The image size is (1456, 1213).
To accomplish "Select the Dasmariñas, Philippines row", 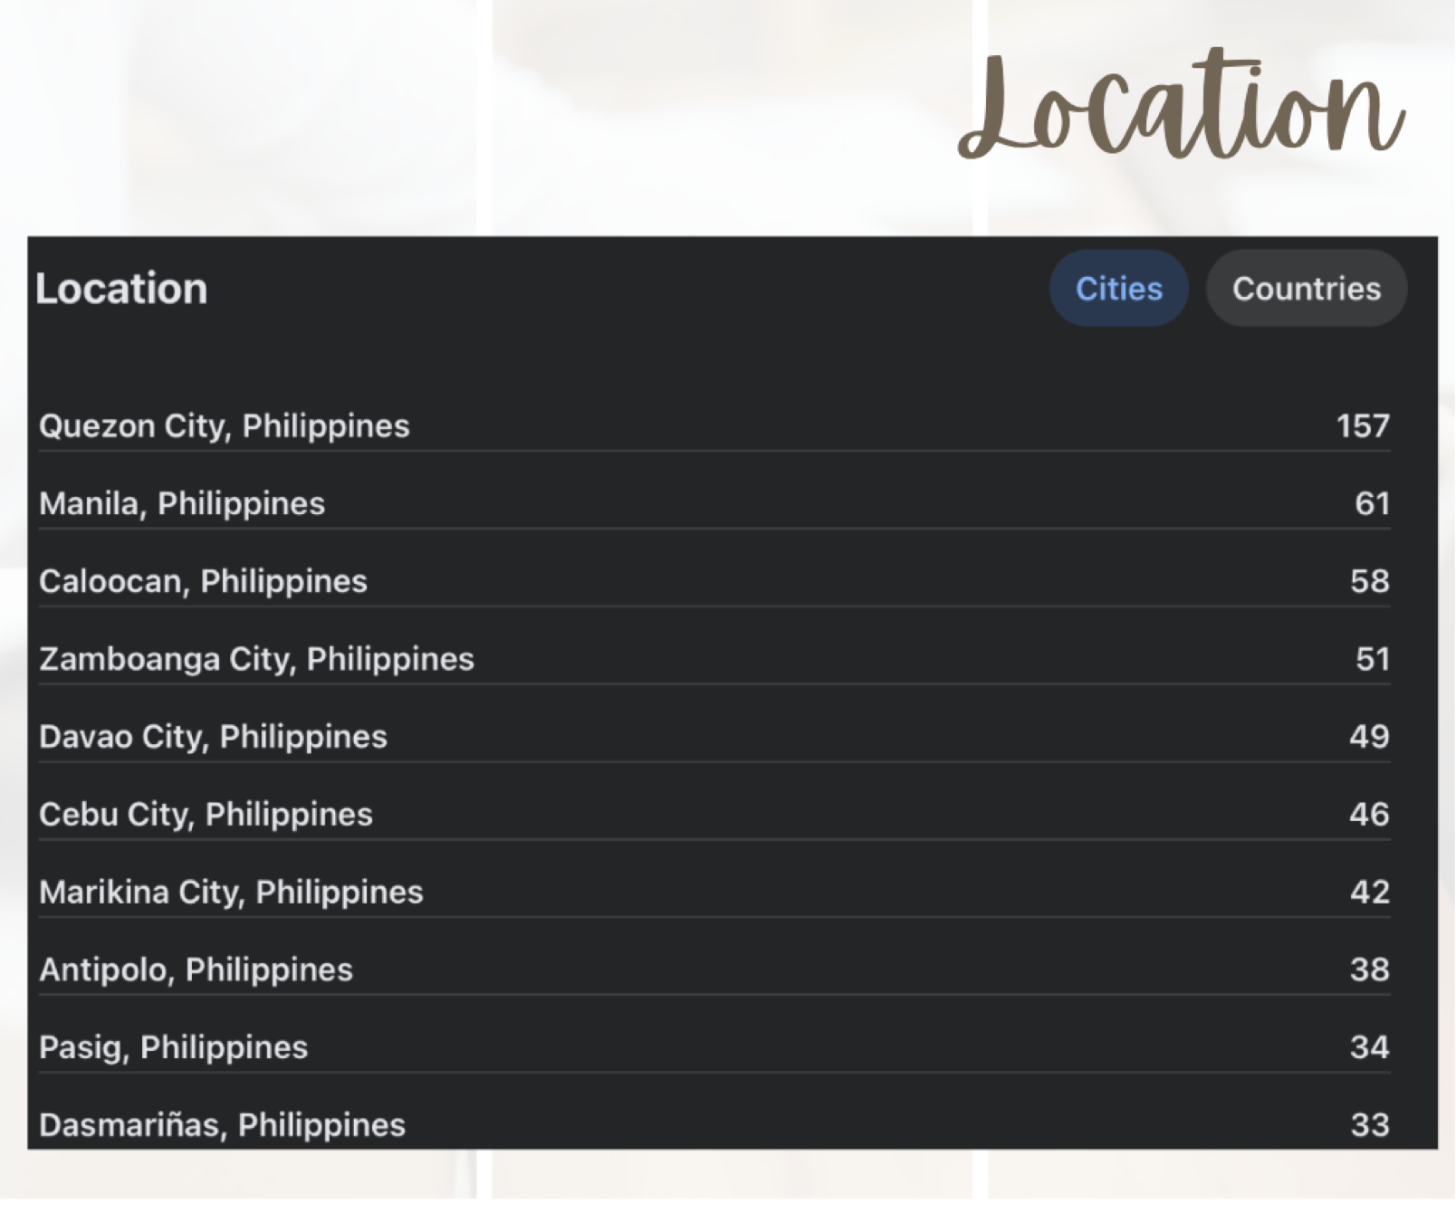I will pyautogui.click(x=714, y=1125).
